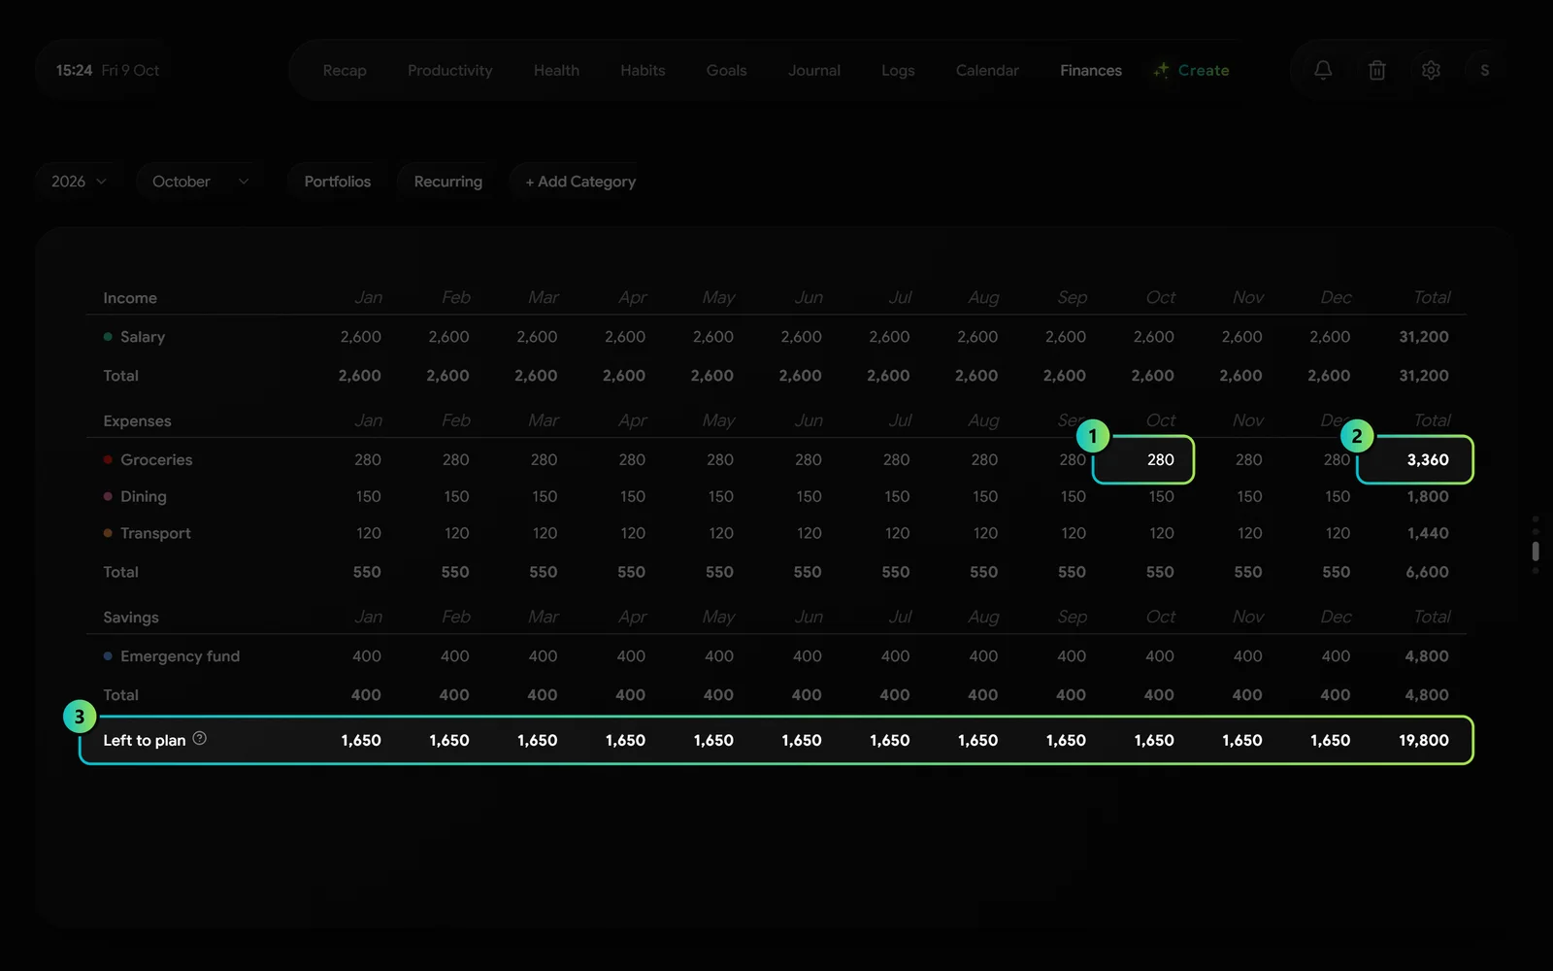Click Left to plan January 1,650
Screen dimensions: 1553x971
(361, 740)
